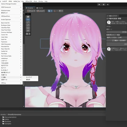Select the Move tool in scene toolbar
The height and width of the screenshot is (127, 127).
point(28,19)
